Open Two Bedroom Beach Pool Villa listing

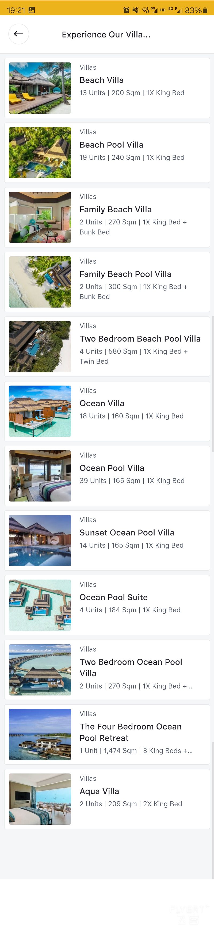point(140,339)
